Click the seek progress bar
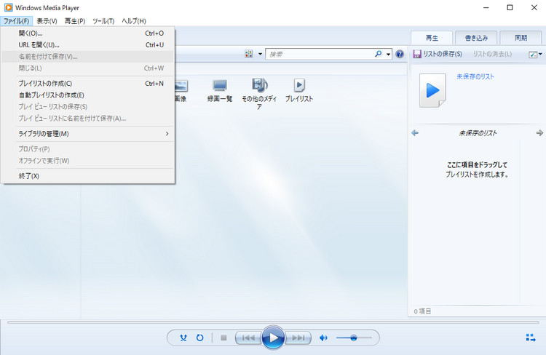 tap(273, 323)
